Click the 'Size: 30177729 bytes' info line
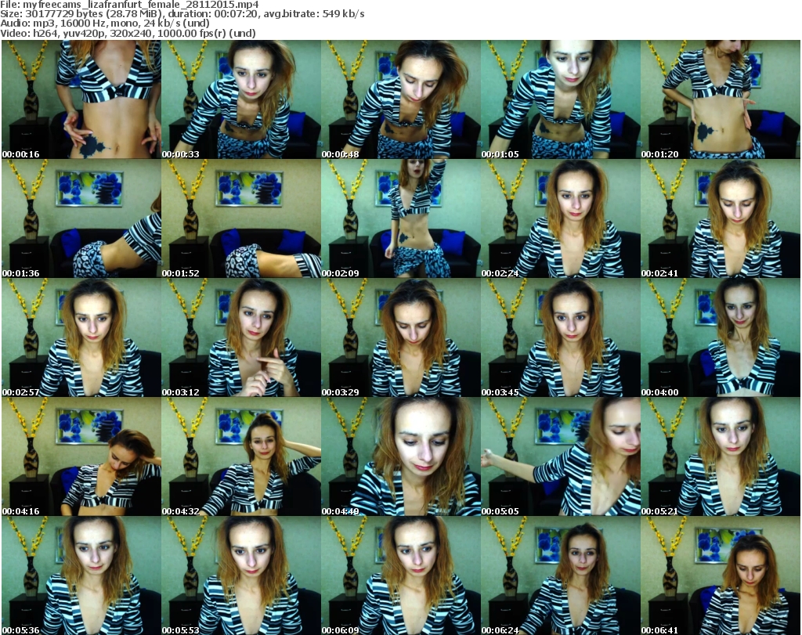 pos(182,14)
